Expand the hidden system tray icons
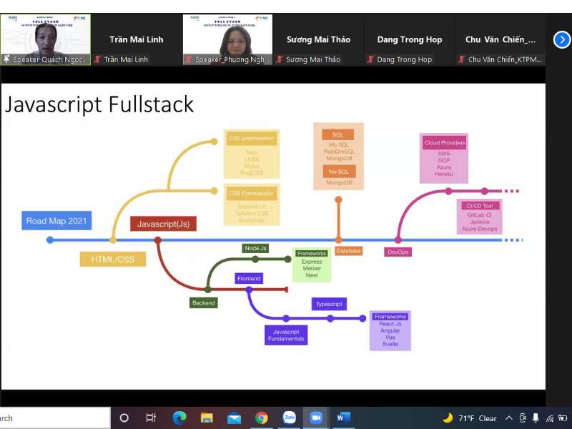This screenshot has height=429, width=572. point(509,418)
